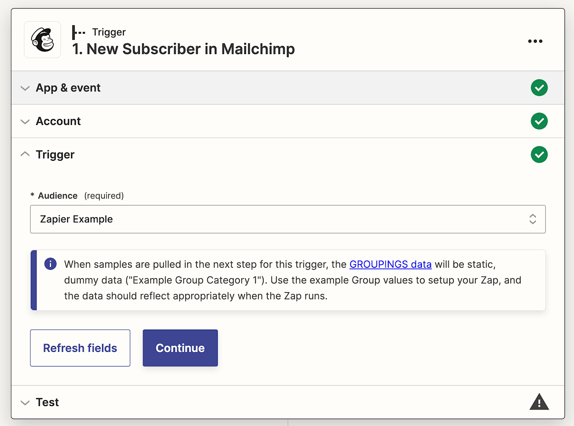
Task: Open the App & event section header
Action: point(68,88)
